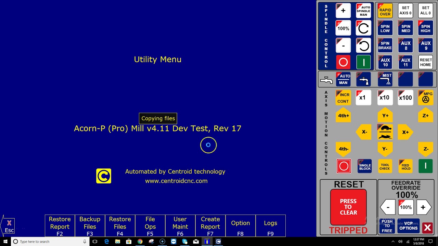The height and width of the screenshot is (246, 438).
Task: Enable MPG handwheel mode
Action: (x=426, y=98)
